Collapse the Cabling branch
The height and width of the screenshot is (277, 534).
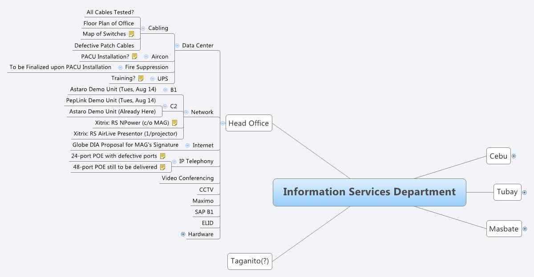tap(143, 28)
